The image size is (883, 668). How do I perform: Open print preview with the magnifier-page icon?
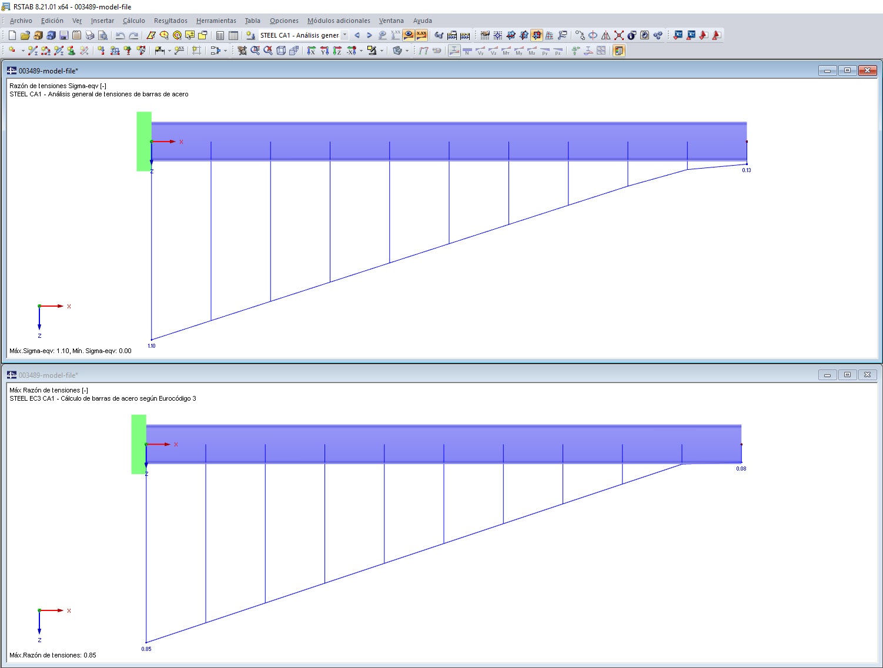click(103, 35)
